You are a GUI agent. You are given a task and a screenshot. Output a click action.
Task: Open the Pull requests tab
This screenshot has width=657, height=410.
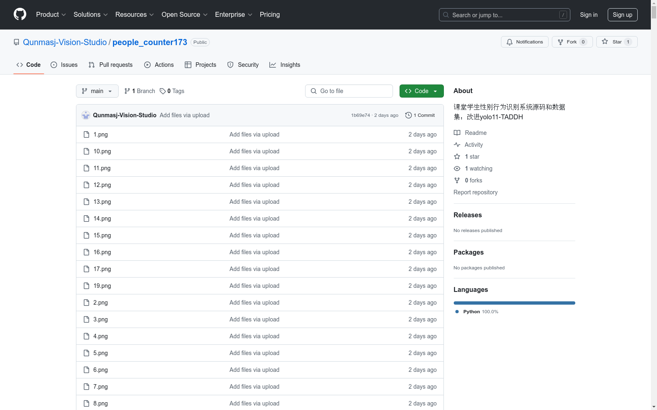pos(111,65)
